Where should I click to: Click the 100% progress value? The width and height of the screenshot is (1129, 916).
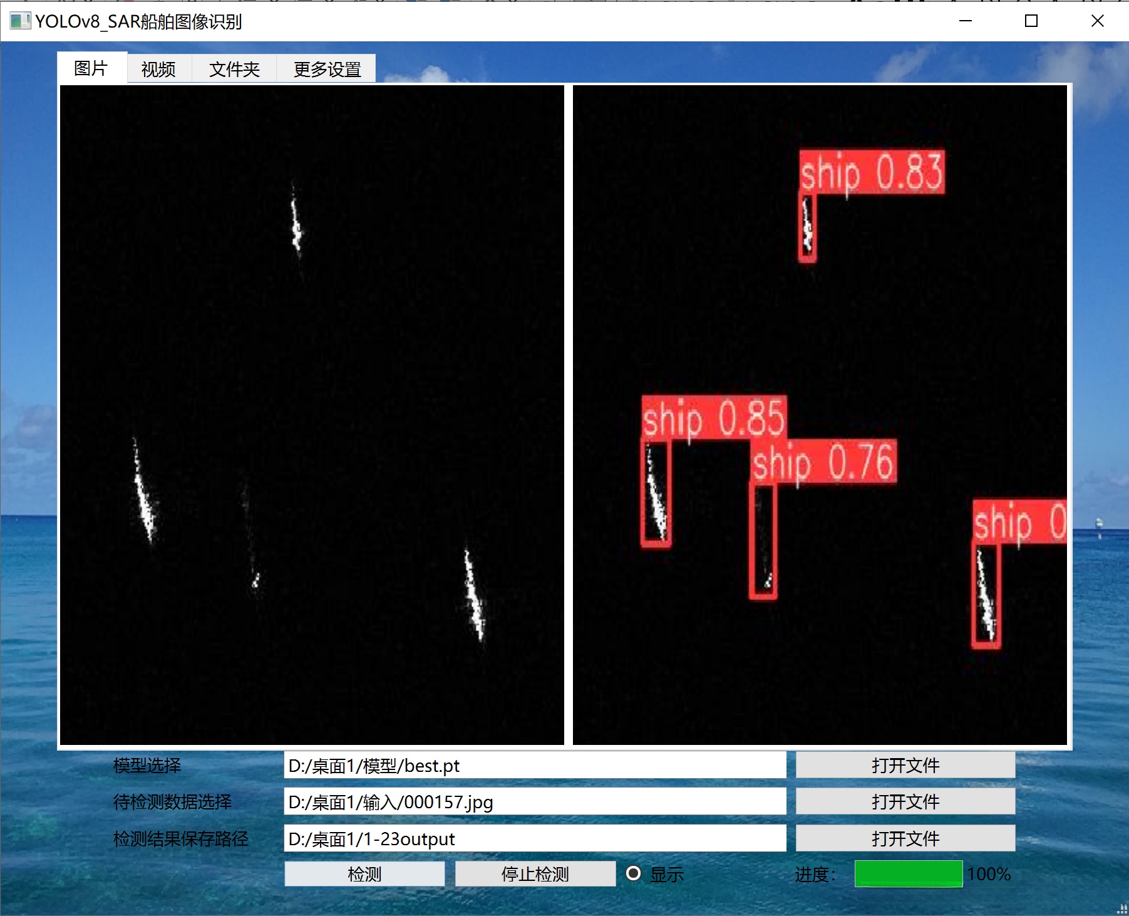[989, 874]
